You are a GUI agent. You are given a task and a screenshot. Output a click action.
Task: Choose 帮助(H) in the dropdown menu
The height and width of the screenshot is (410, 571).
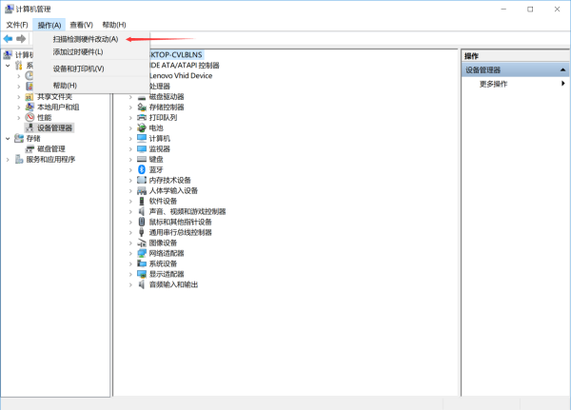(65, 86)
